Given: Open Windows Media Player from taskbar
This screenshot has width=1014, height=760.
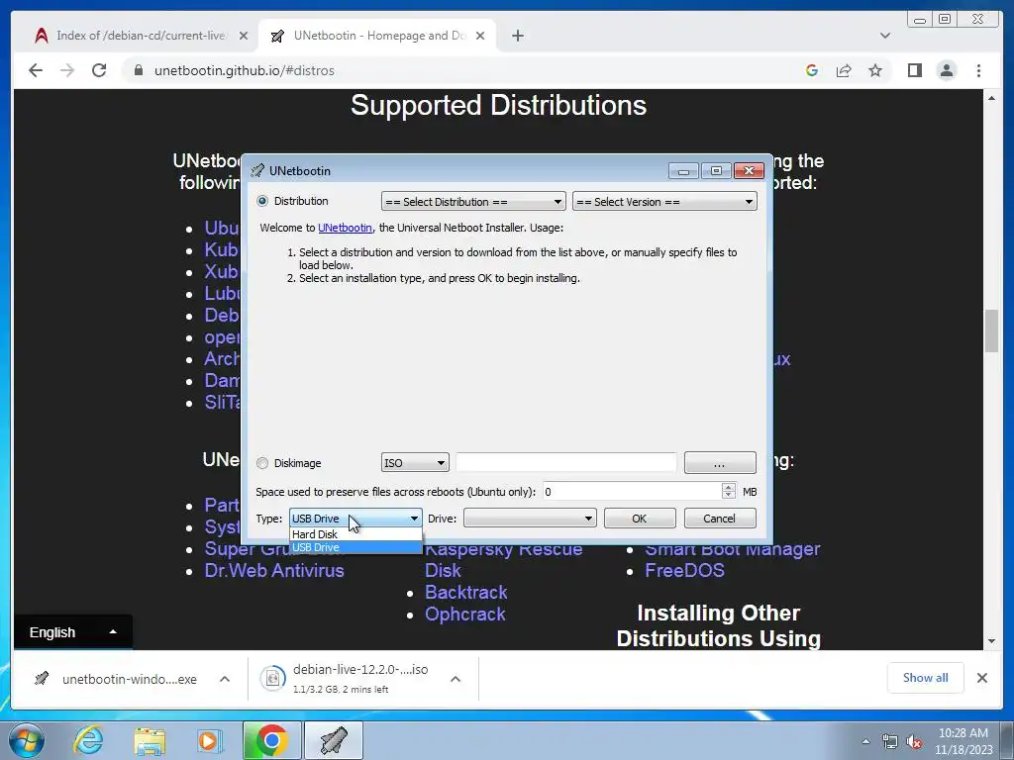Looking at the screenshot, I should pos(210,740).
